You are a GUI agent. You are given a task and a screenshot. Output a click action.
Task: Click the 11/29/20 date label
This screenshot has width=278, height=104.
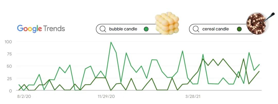tap(106, 97)
